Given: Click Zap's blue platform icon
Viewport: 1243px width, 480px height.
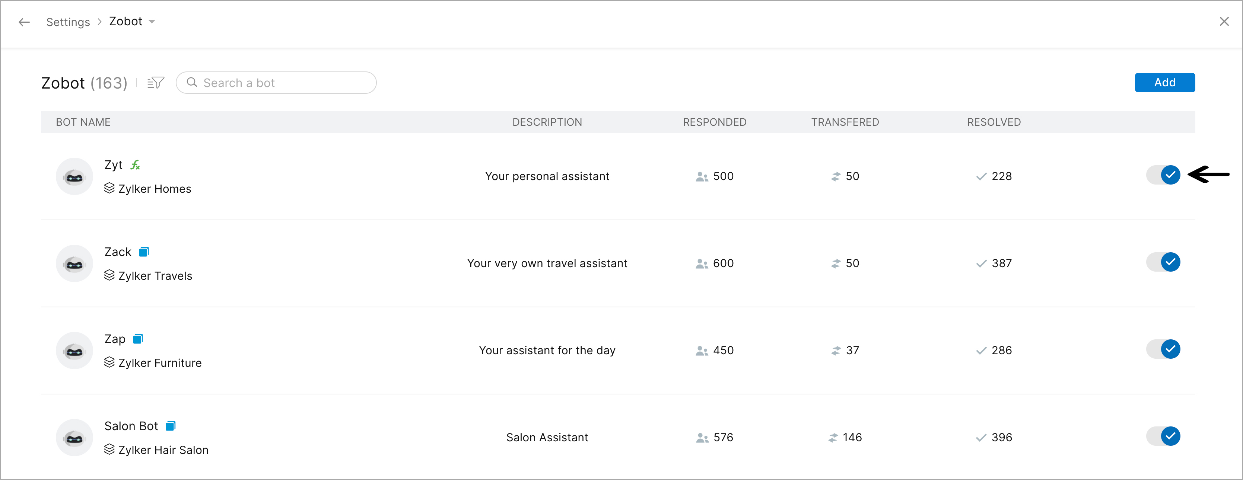Looking at the screenshot, I should pyautogui.click(x=138, y=339).
